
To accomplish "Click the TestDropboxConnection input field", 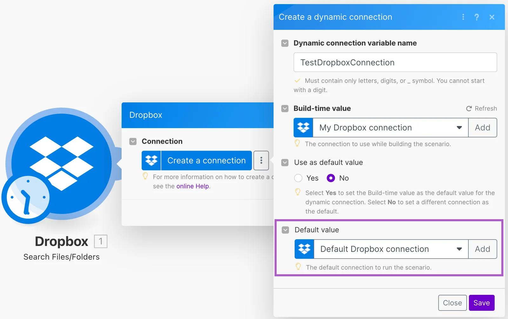I will click(x=395, y=62).
